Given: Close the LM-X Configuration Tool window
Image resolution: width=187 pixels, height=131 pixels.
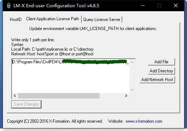Looking at the screenshot, I should click(x=176, y=5).
